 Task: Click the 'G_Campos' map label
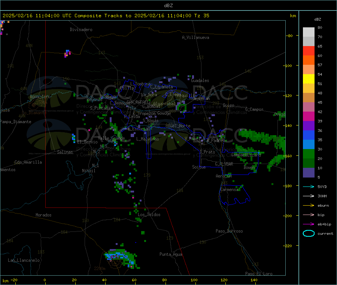point(254,109)
